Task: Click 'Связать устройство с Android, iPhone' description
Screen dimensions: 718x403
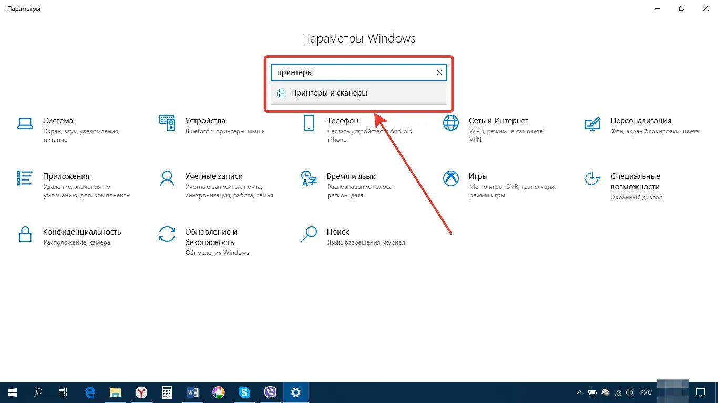Action: click(x=370, y=135)
